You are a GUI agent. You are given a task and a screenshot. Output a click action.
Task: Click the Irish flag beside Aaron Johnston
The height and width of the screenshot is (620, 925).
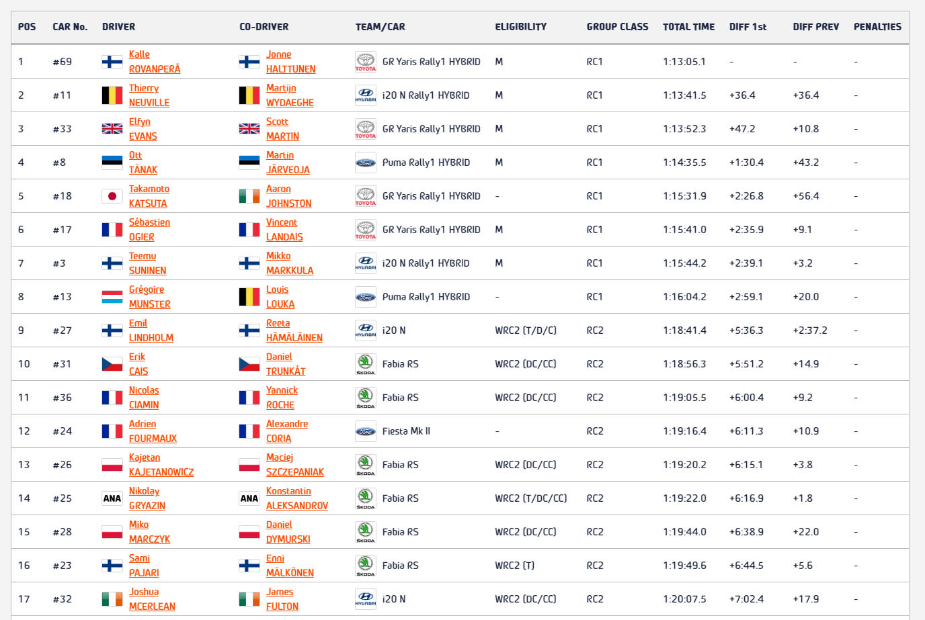pyautogui.click(x=249, y=196)
